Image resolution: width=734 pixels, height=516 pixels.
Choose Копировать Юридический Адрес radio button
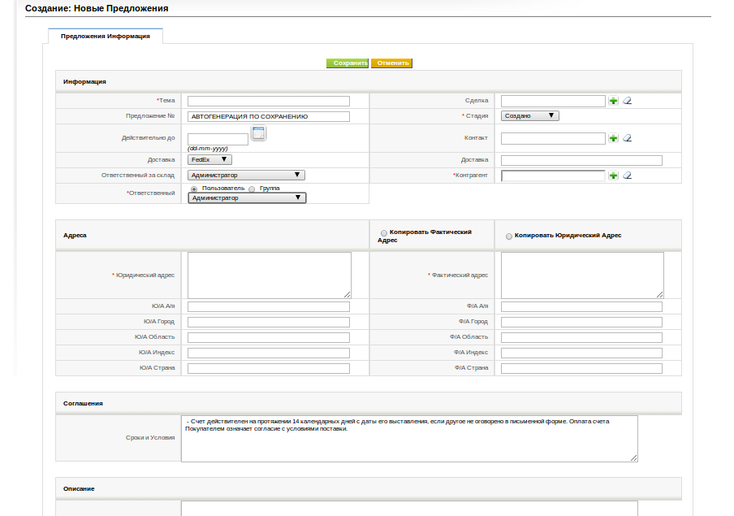point(509,236)
